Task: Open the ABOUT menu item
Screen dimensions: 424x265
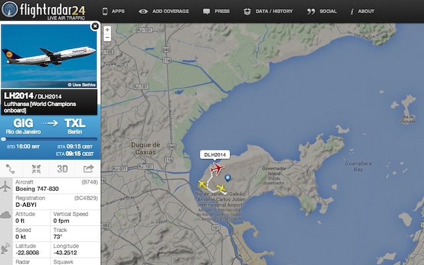Action: [366, 11]
